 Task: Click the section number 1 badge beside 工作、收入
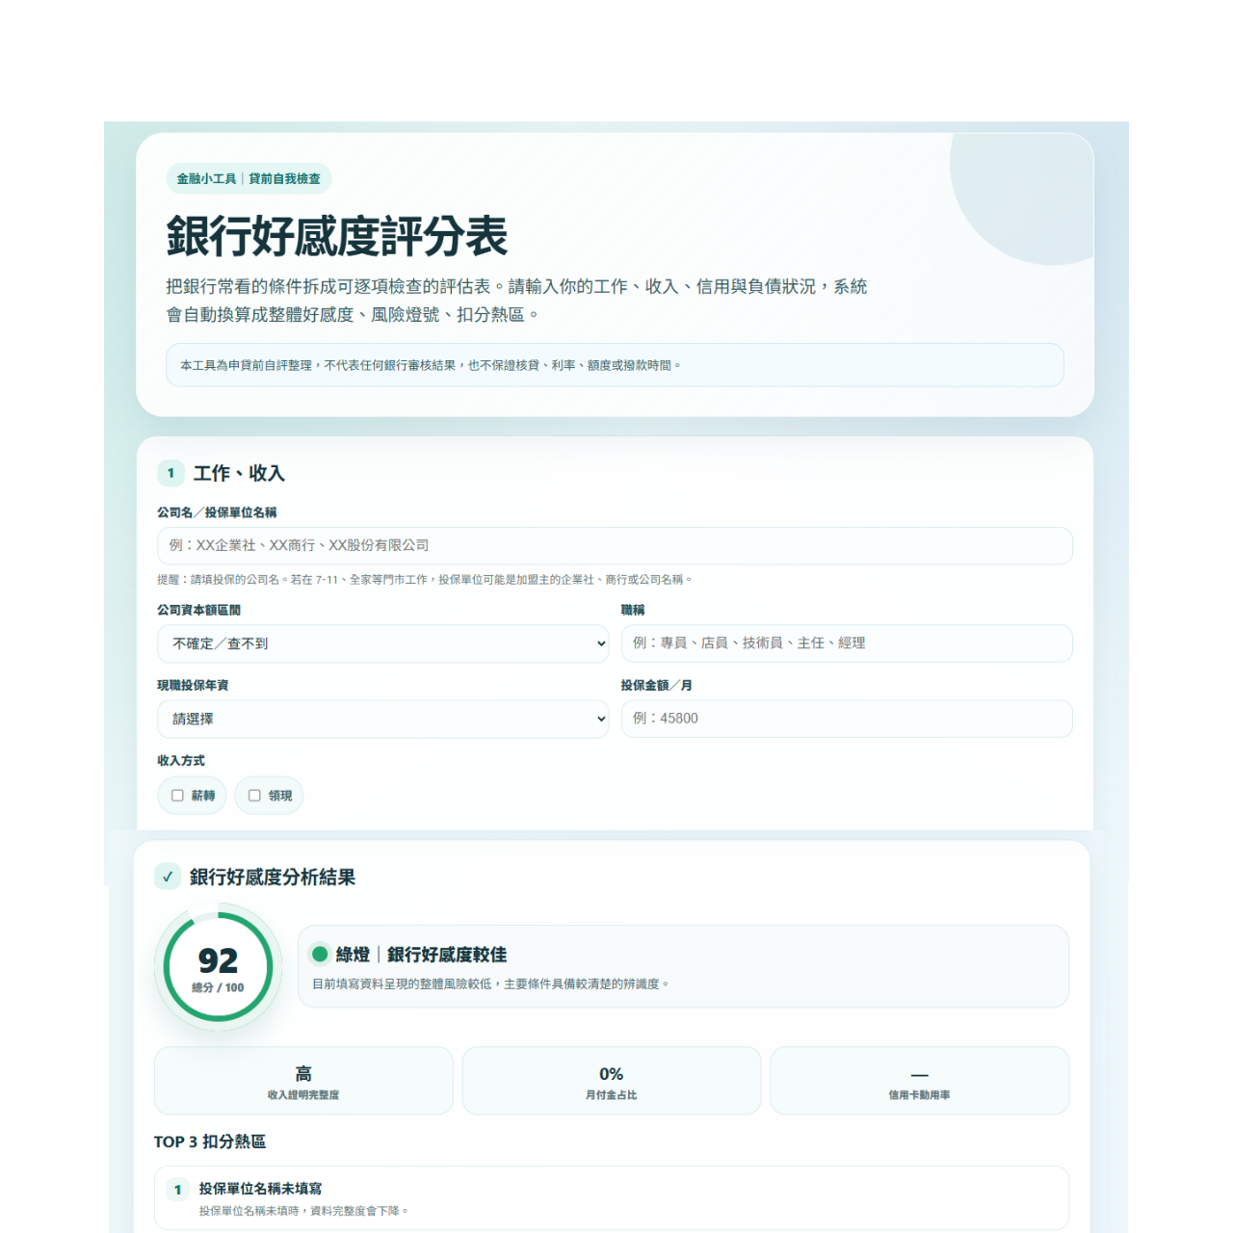coord(171,473)
